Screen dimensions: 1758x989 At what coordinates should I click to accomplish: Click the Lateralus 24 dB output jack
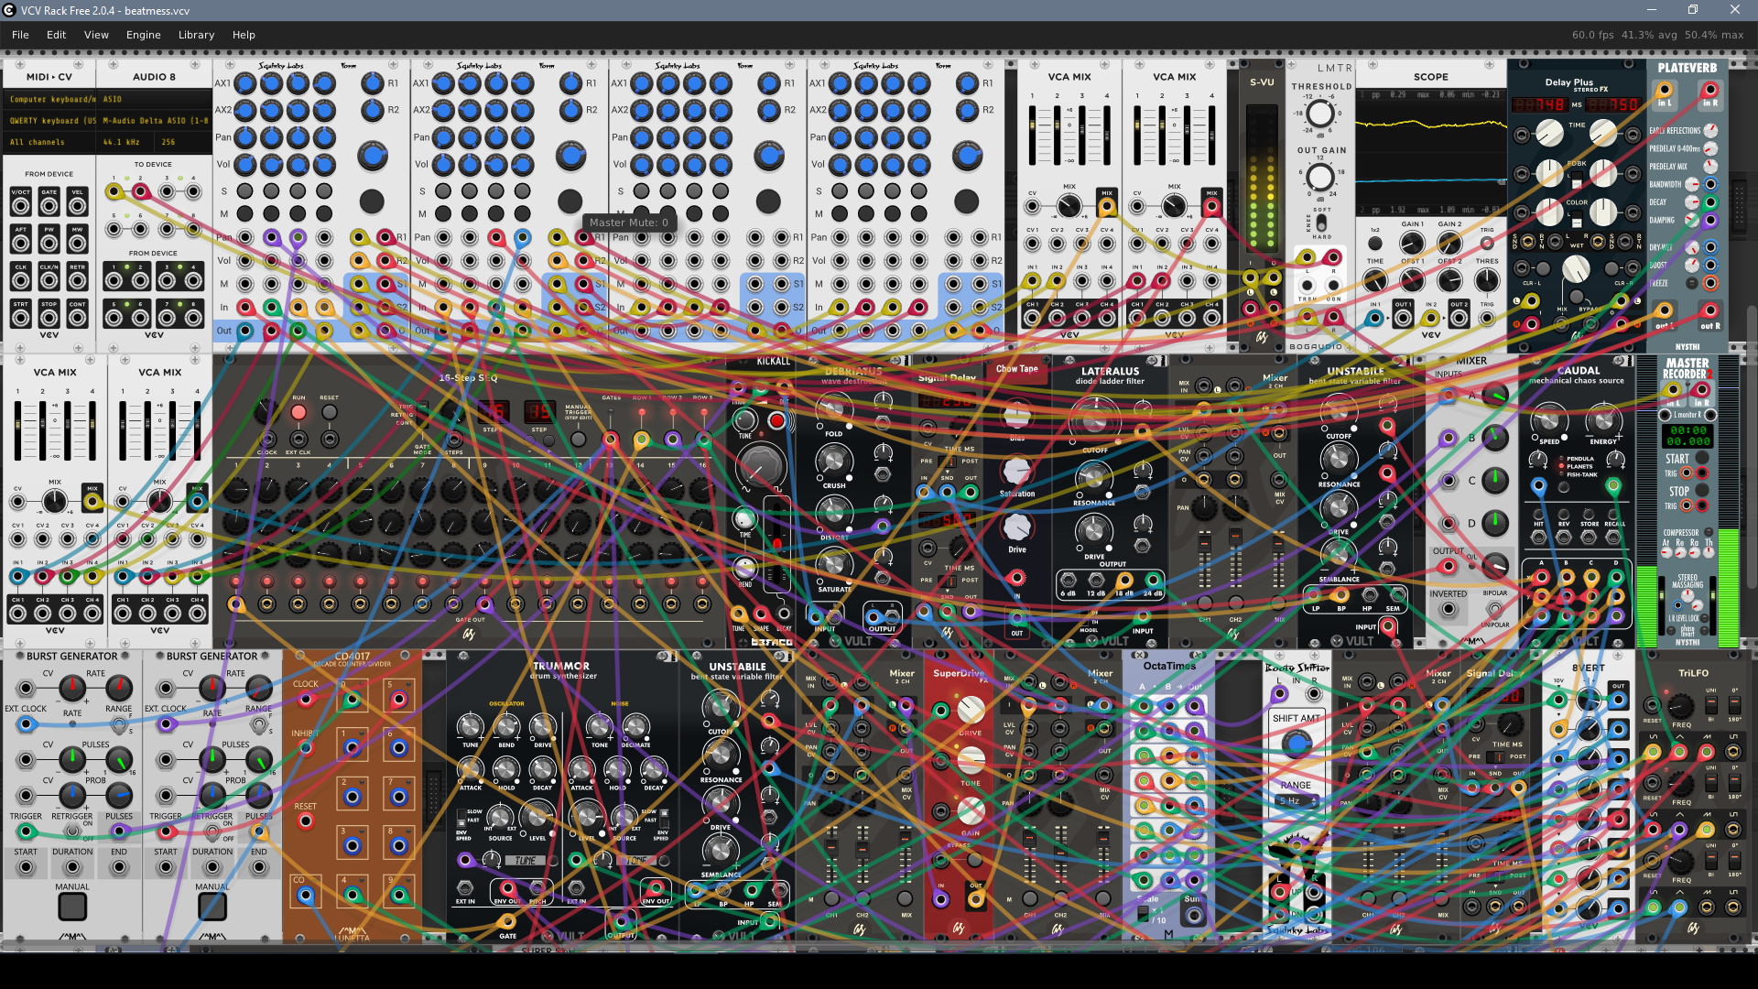[1153, 581]
